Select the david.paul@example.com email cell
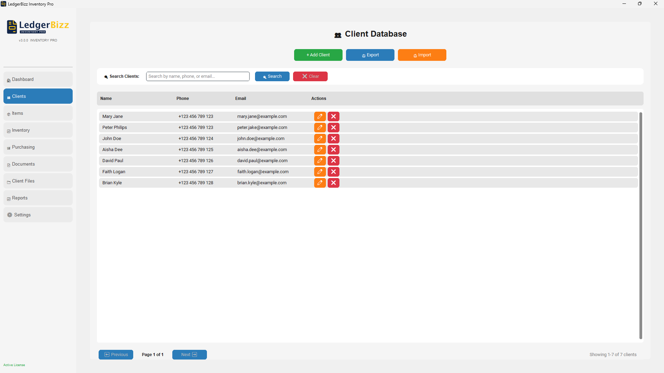Screen dimensions: 664x373 [x=262, y=161]
